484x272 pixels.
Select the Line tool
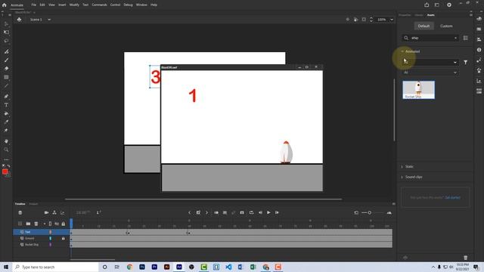click(6, 85)
